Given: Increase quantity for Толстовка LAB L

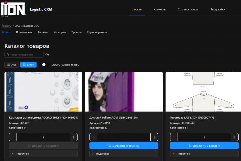Looking at the screenshot, I should 235,137.
